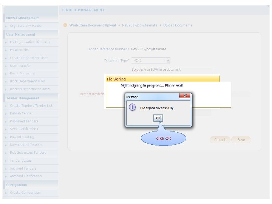
Task: Open Tender Status
Action: [x=21, y=161]
